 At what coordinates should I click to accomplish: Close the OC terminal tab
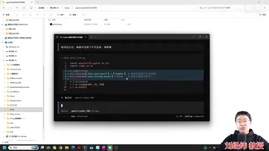(85, 37)
